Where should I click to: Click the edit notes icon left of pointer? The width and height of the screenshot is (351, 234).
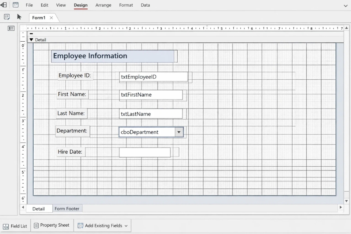click(7, 17)
